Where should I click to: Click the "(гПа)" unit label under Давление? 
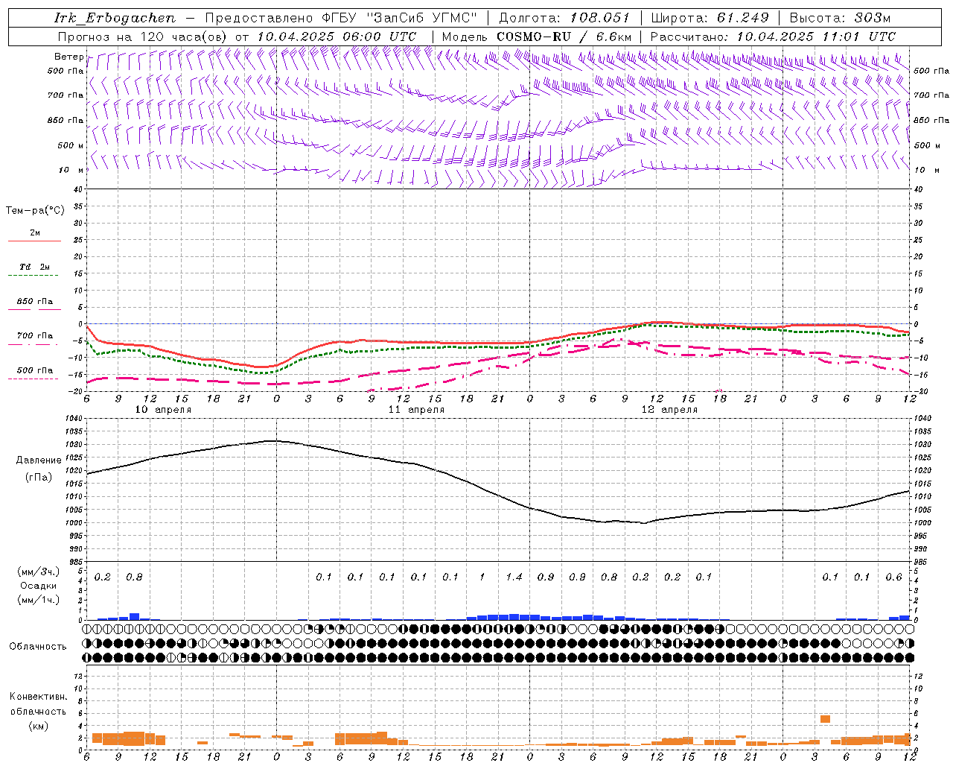(x=39, y=477)
